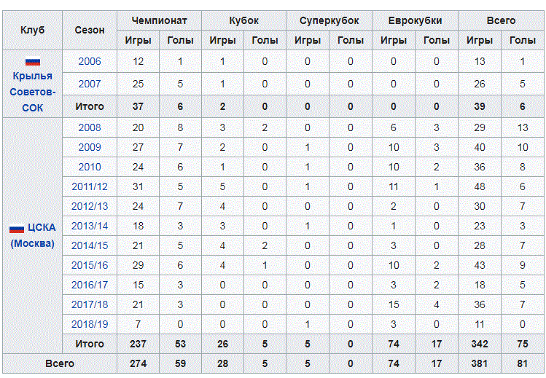
Task: Click the bottom-row cup games value 28
Action: pos(222,363)
